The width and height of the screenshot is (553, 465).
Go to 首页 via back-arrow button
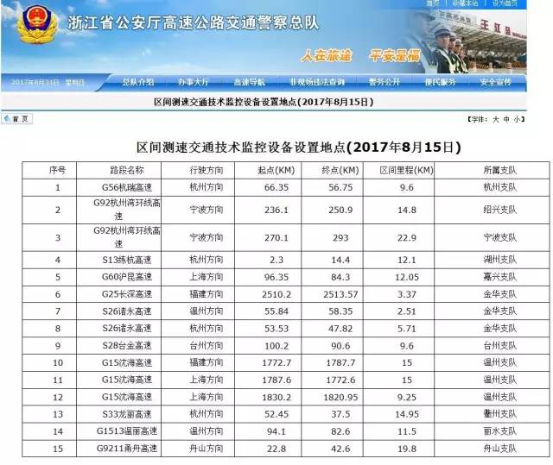pos(17,119)
